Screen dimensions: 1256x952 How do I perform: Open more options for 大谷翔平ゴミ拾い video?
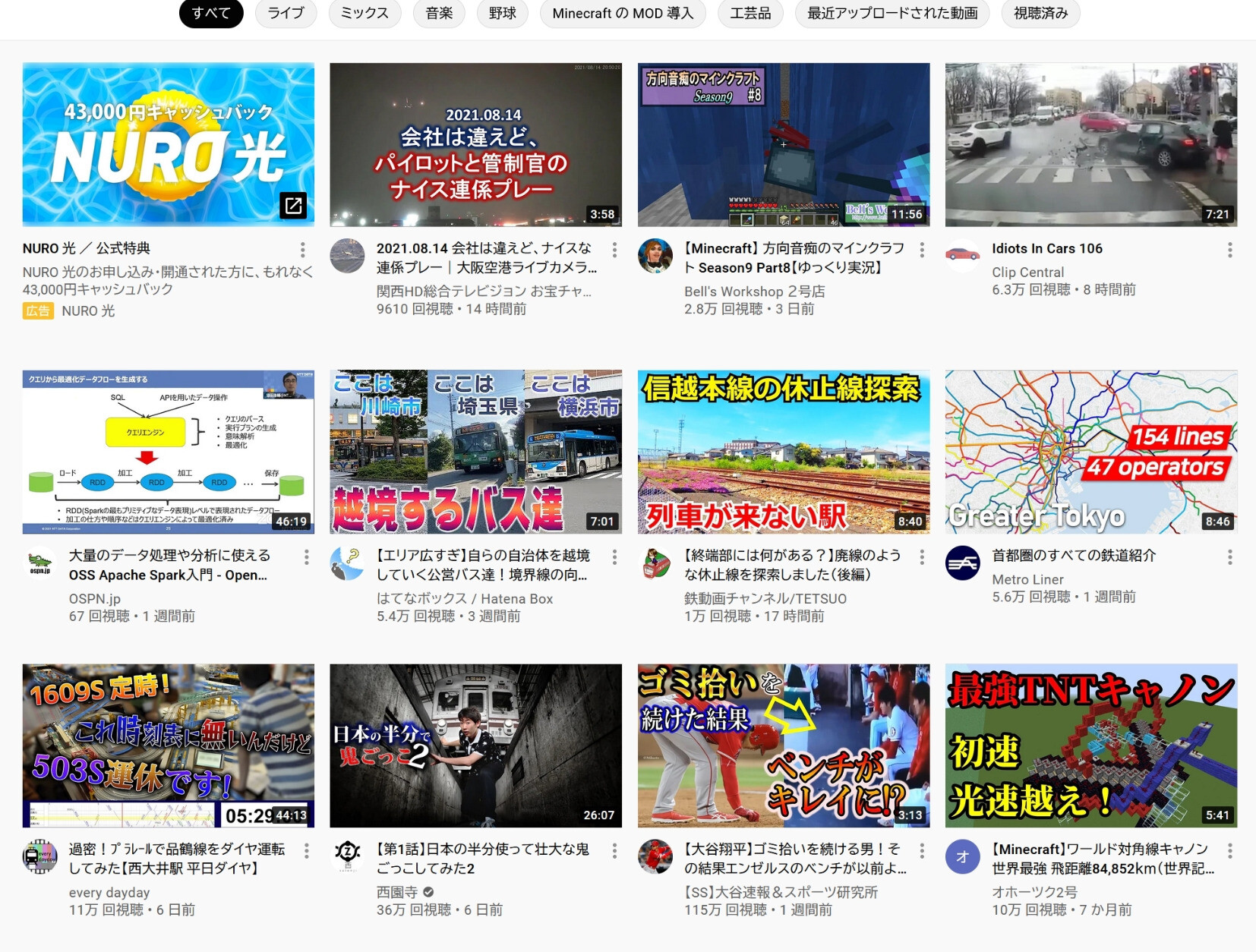(922, 851)
